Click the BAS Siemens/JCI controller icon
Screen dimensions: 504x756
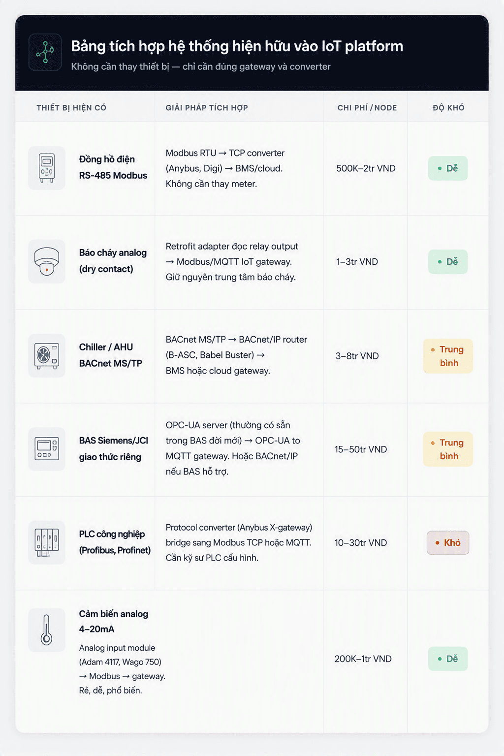pos(47,449)
